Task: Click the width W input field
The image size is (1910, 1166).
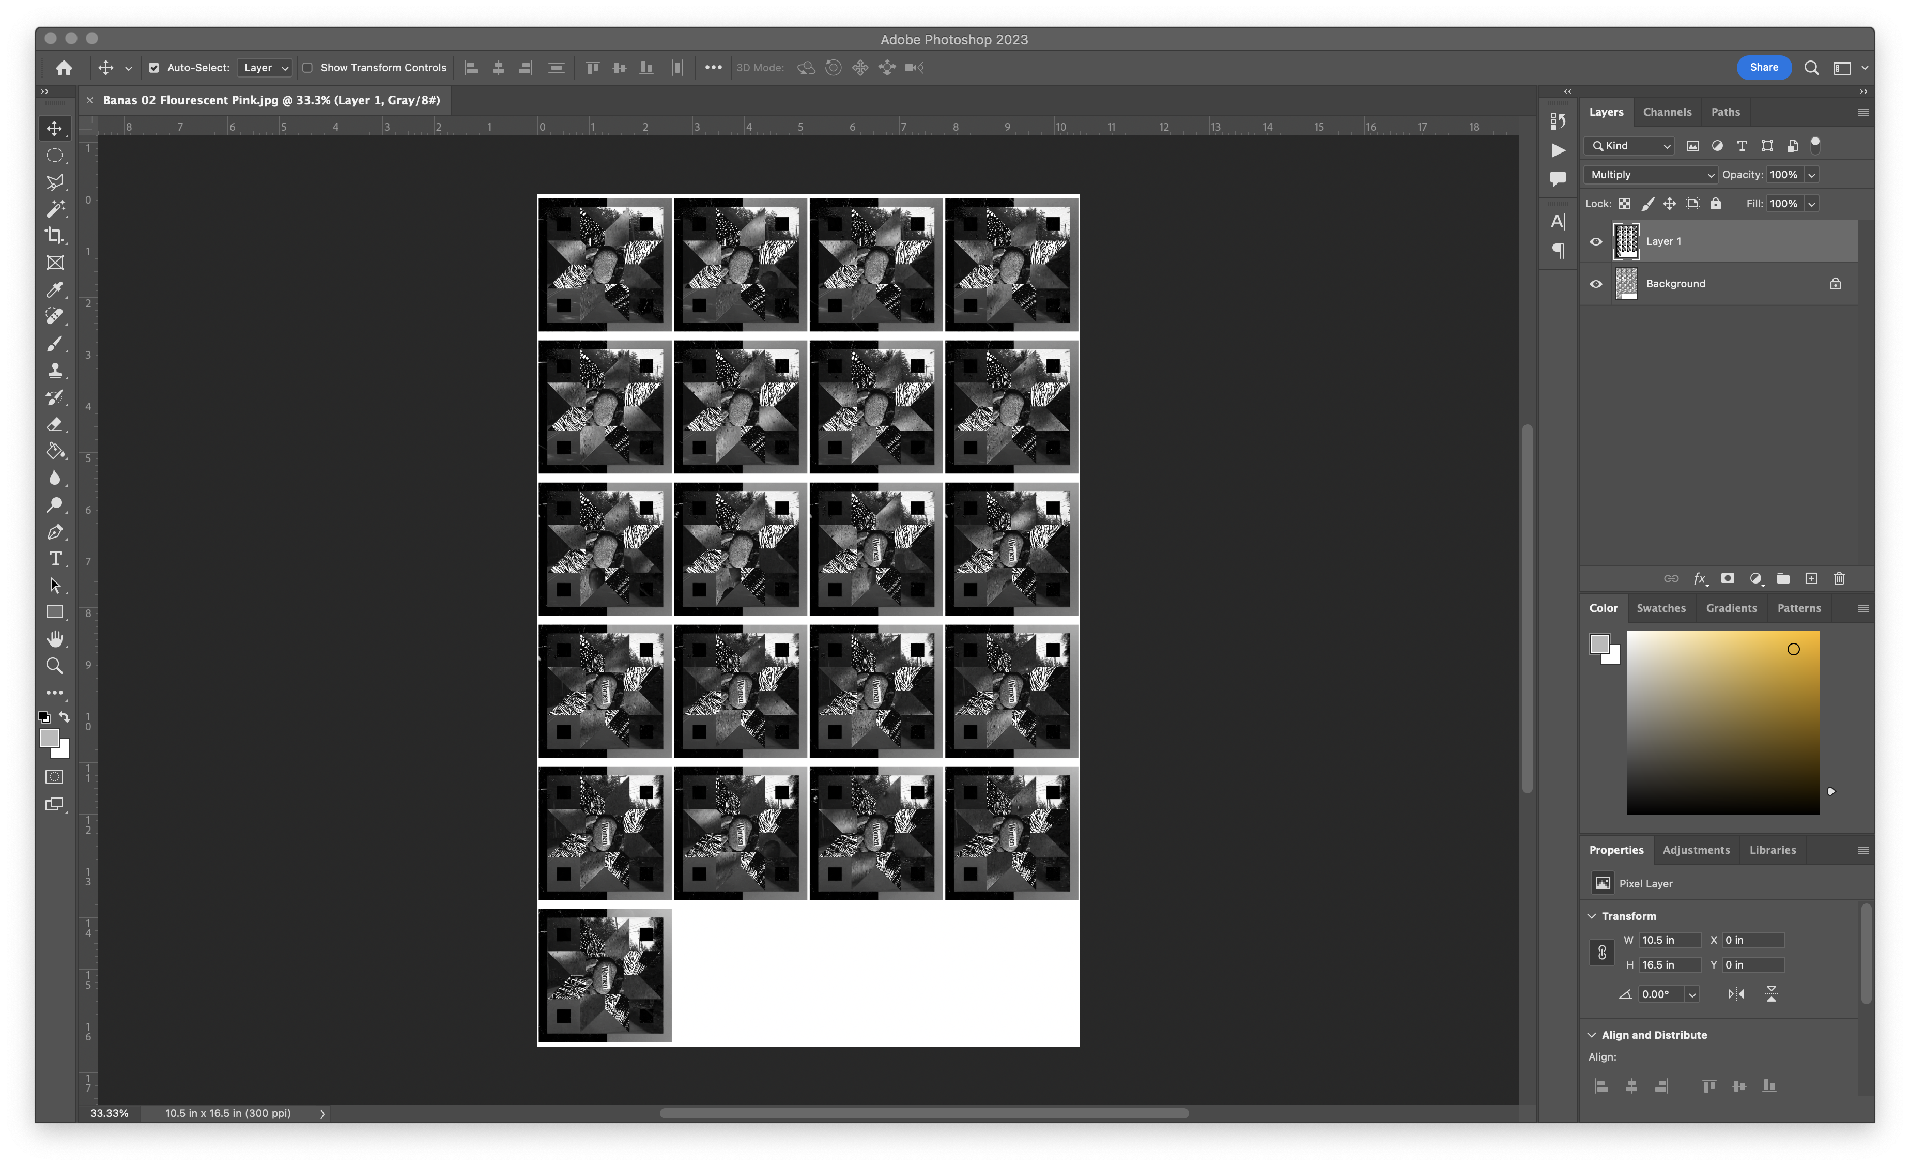Action: click(x=1669, y=940)
